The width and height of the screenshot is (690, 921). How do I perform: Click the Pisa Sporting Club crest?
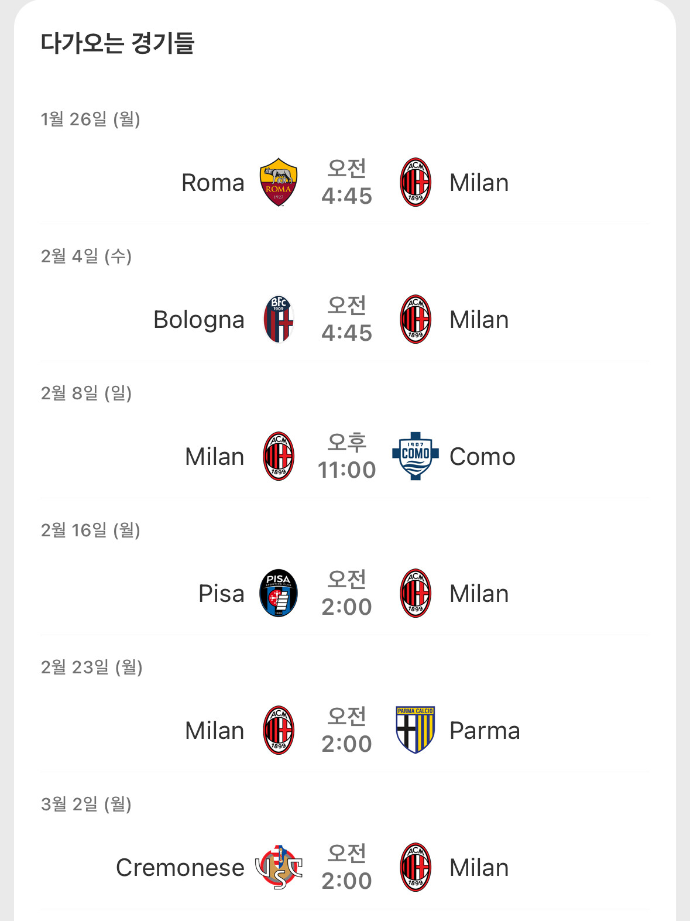pos(279,593)
